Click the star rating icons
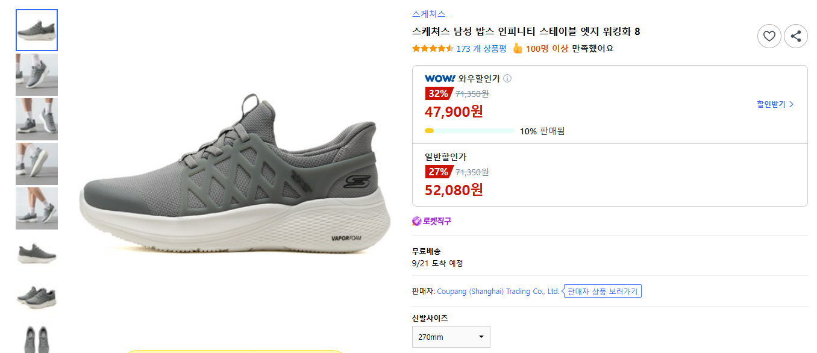 point(433,49)
